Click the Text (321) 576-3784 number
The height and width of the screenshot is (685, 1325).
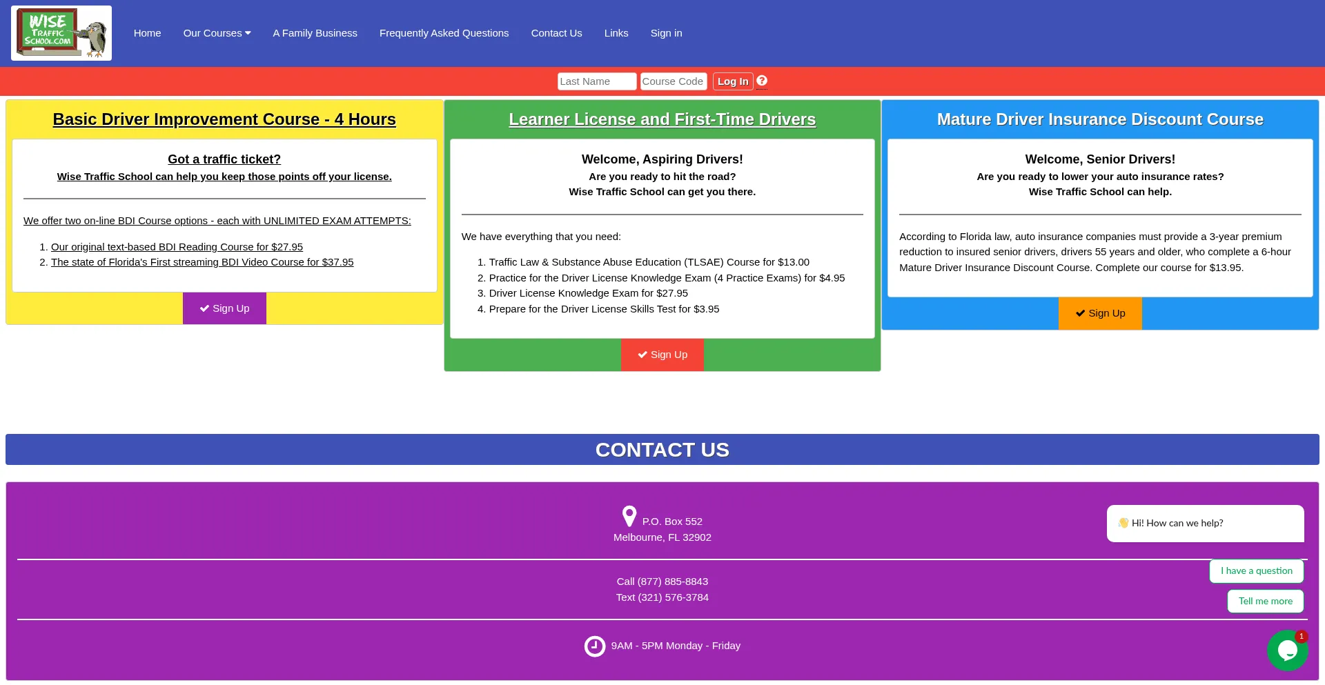[662, 597]
